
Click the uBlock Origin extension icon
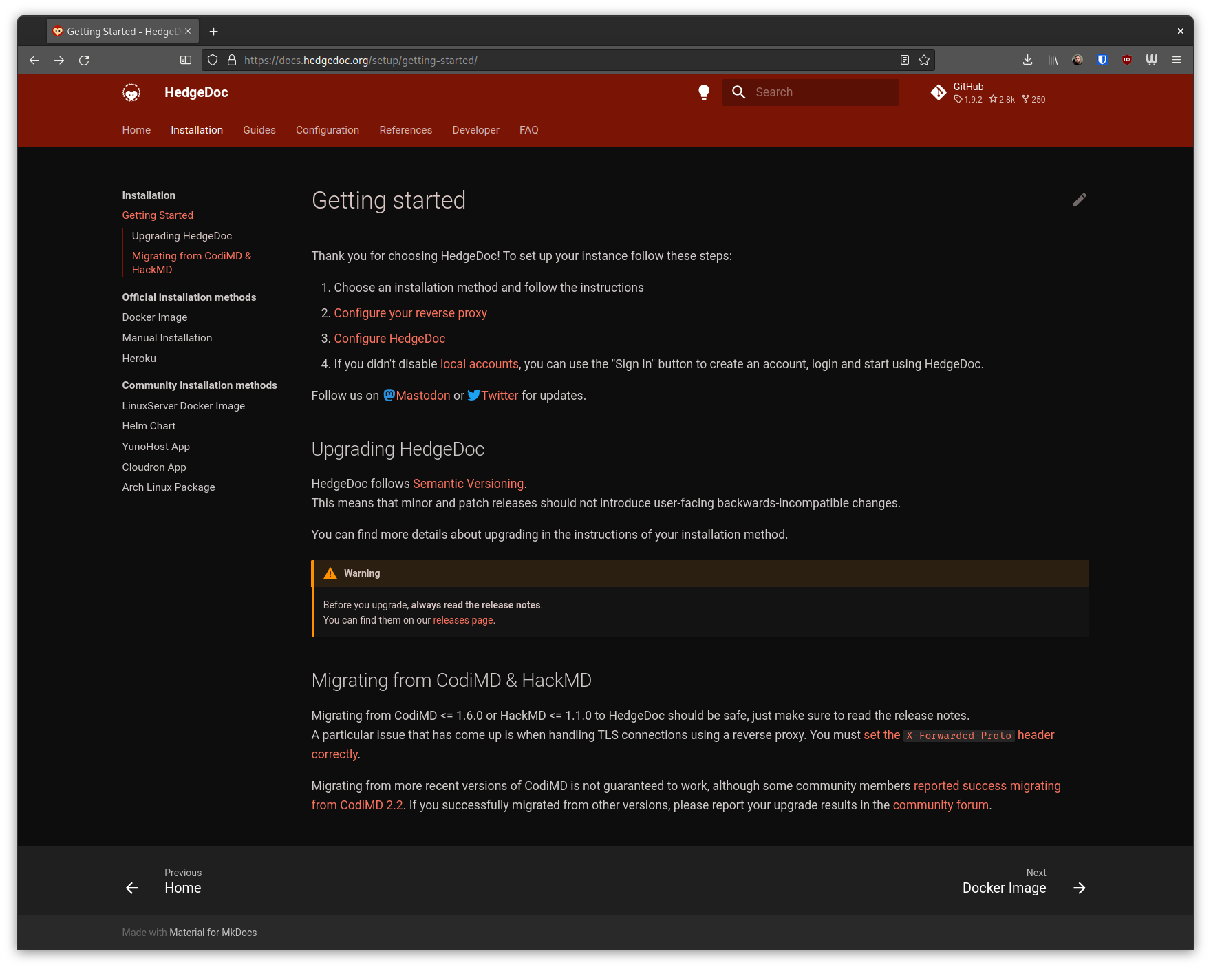(1127, 61)
